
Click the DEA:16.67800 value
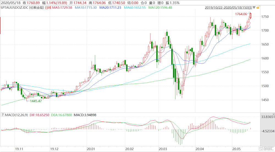coord(62,115)
